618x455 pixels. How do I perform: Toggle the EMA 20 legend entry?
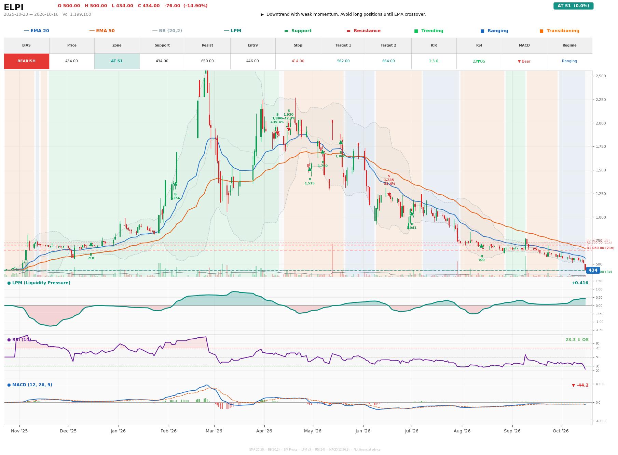point(36,31)
